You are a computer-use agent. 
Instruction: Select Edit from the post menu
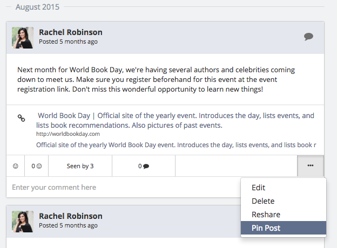coord(258,188)
